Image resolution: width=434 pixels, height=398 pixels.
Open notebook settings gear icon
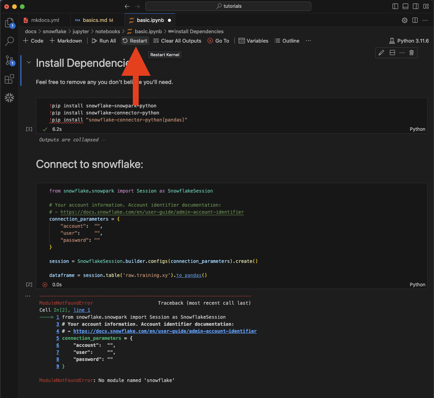pos(405,20)
